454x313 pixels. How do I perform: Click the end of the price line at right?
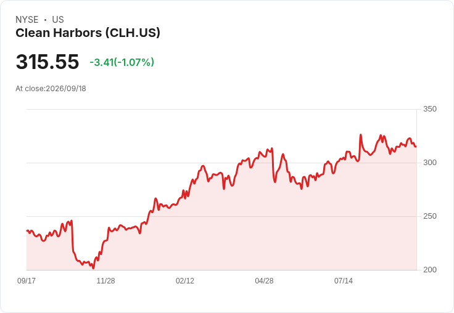tap(416, 147)
